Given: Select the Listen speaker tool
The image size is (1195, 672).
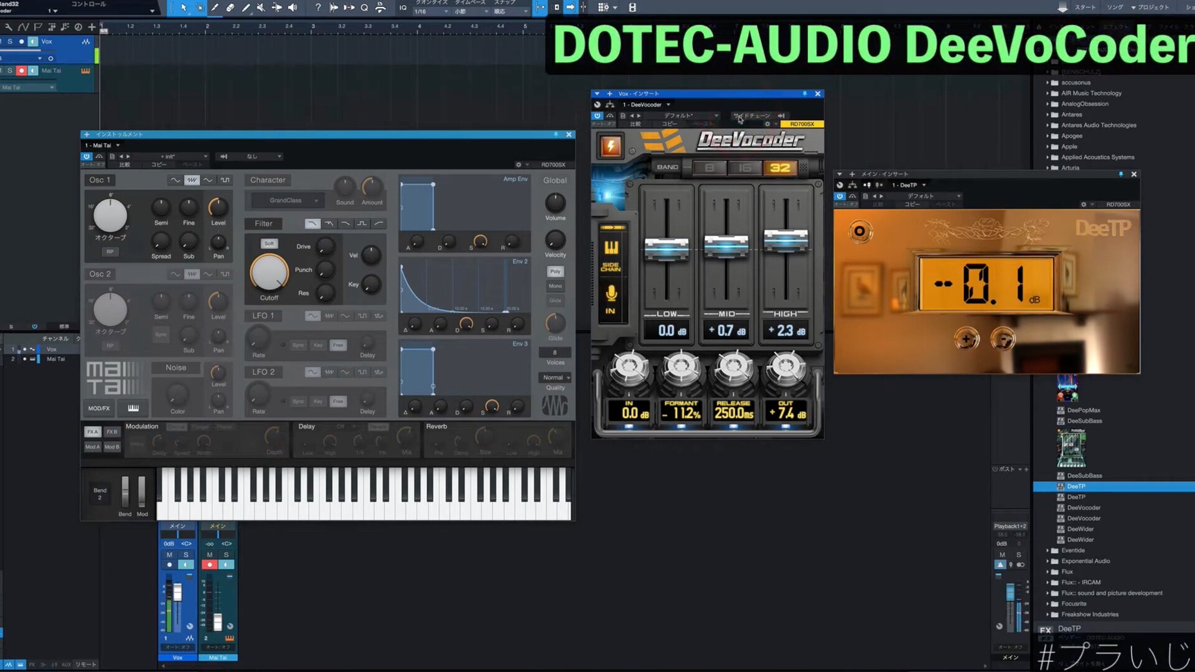Looking at the screenshot, I should (292, 7).
